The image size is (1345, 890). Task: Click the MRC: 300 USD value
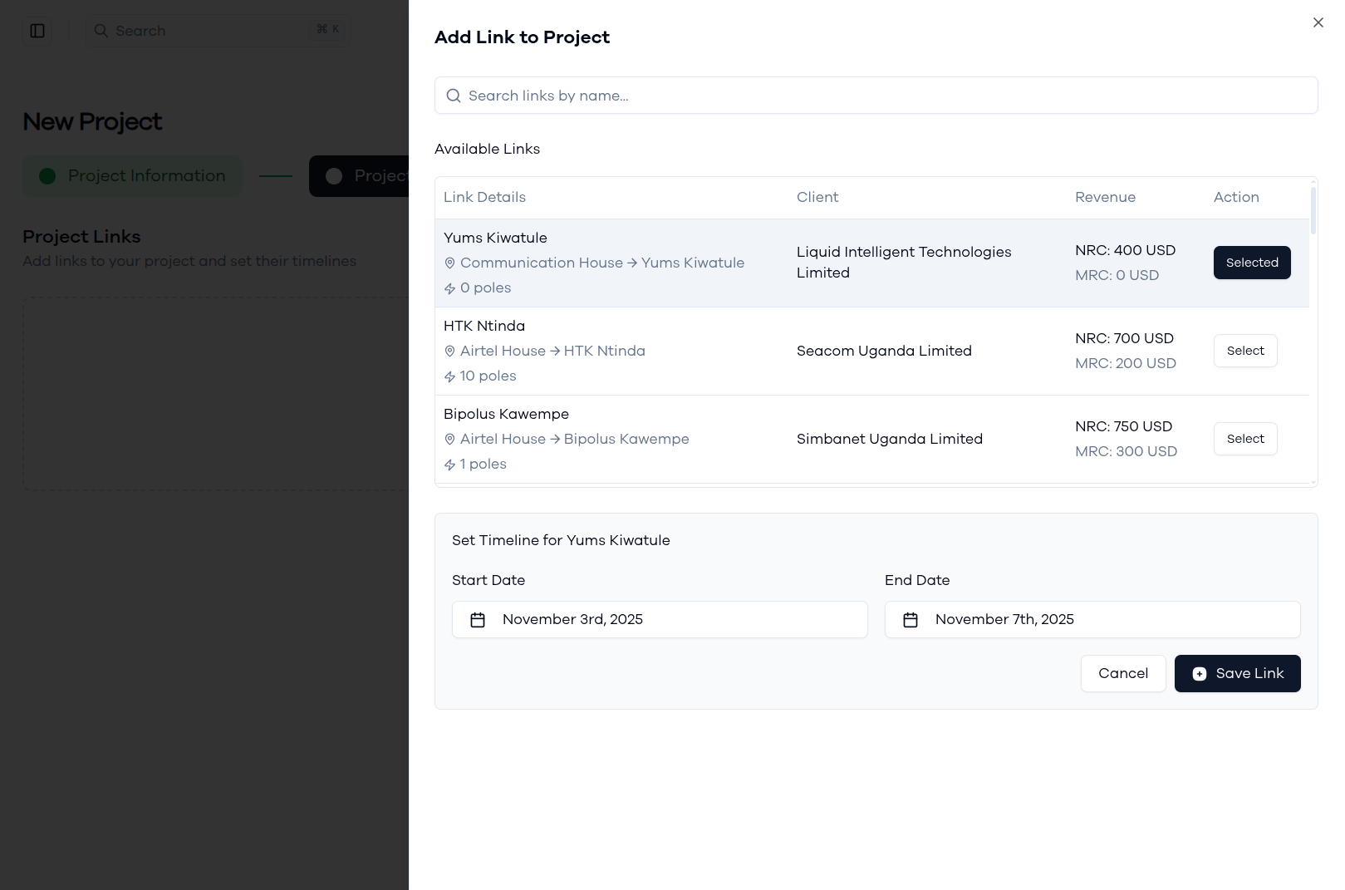[1126, 451]
